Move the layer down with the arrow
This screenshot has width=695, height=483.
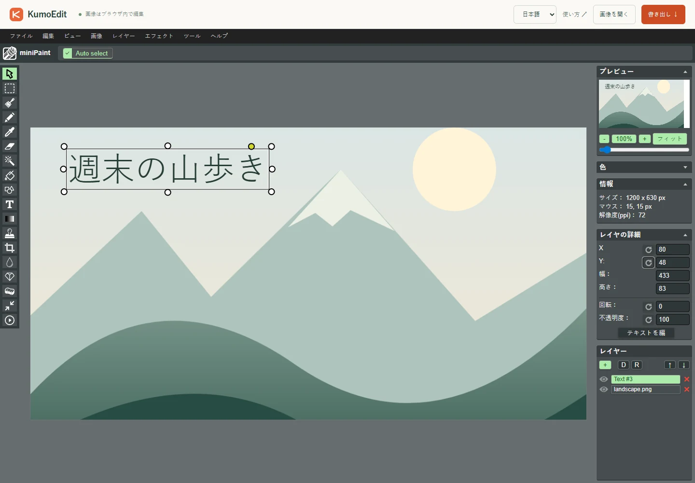[684, 365]
